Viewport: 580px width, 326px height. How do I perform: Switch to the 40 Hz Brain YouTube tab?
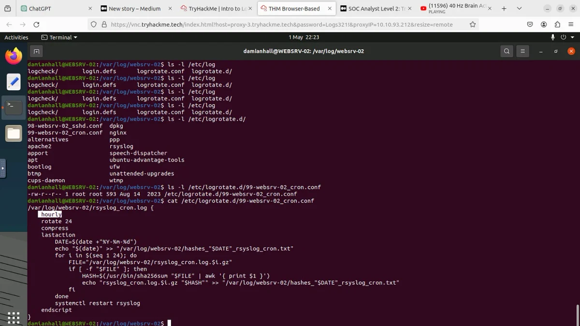(x=455, y=9)
